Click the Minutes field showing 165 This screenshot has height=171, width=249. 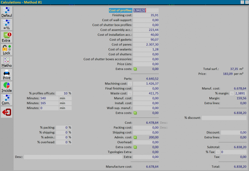(49, 103)
